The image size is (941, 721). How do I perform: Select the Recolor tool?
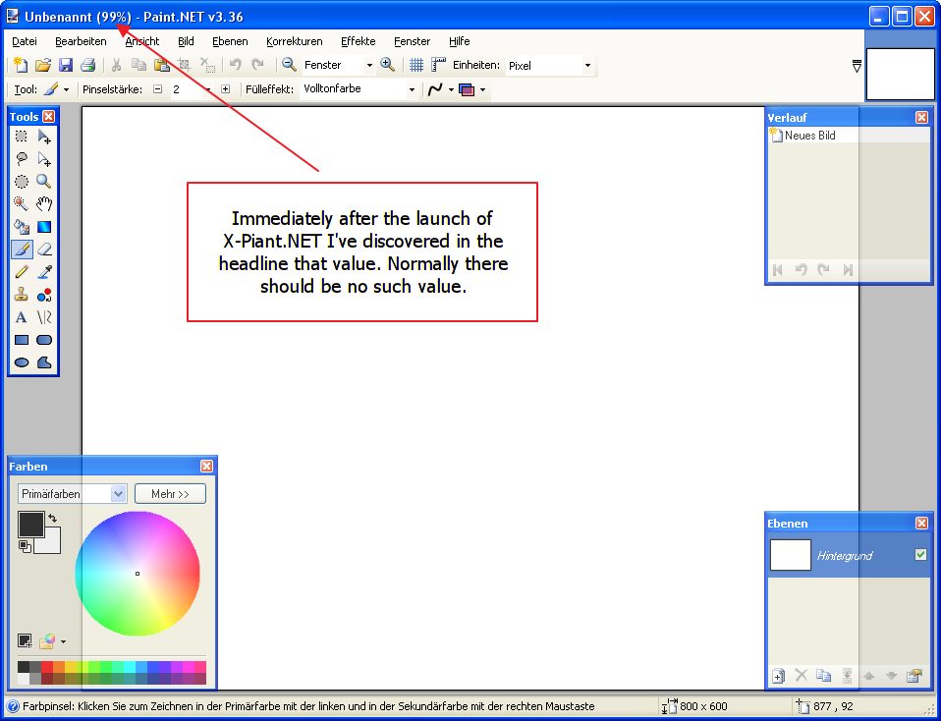44,295
